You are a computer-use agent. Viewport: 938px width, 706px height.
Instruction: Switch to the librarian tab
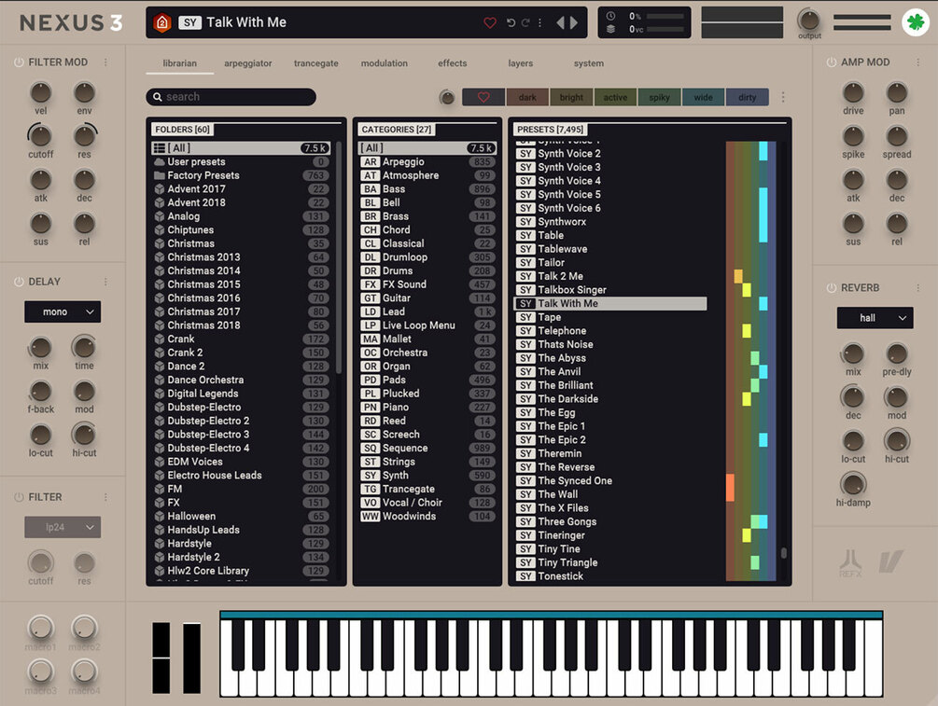click(x=179, y=63)
